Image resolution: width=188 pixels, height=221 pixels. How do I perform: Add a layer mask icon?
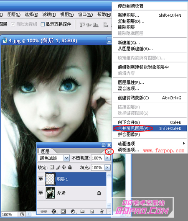coord(63,211)
